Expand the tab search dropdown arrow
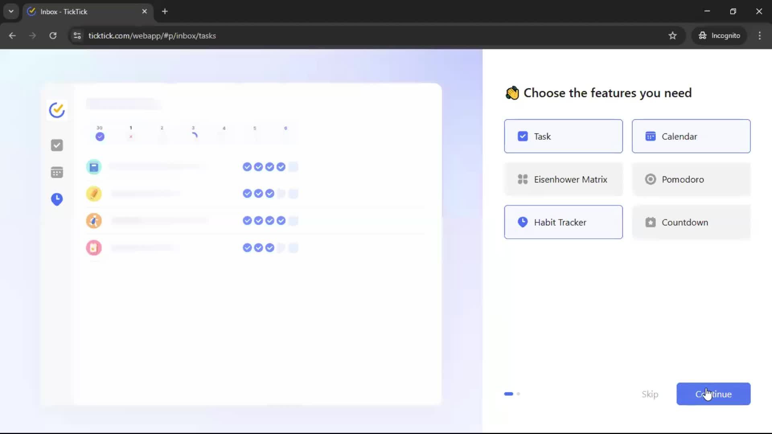This screenshot has height=434, width=772. [11, 11]
